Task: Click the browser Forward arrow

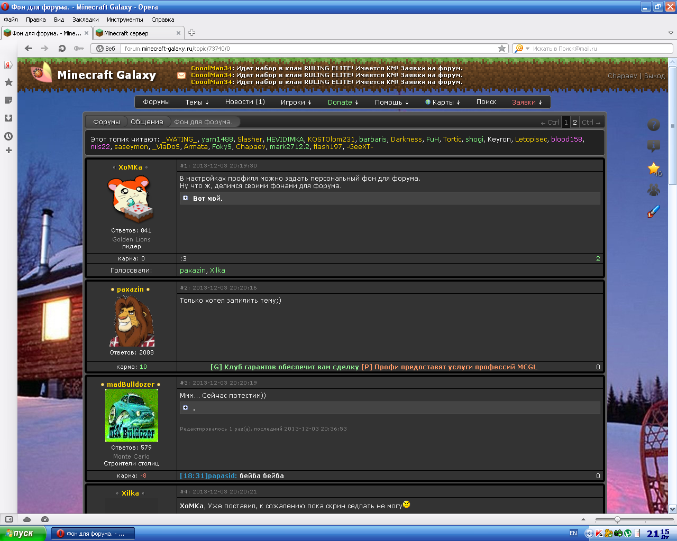Action: tap(45, 48)
